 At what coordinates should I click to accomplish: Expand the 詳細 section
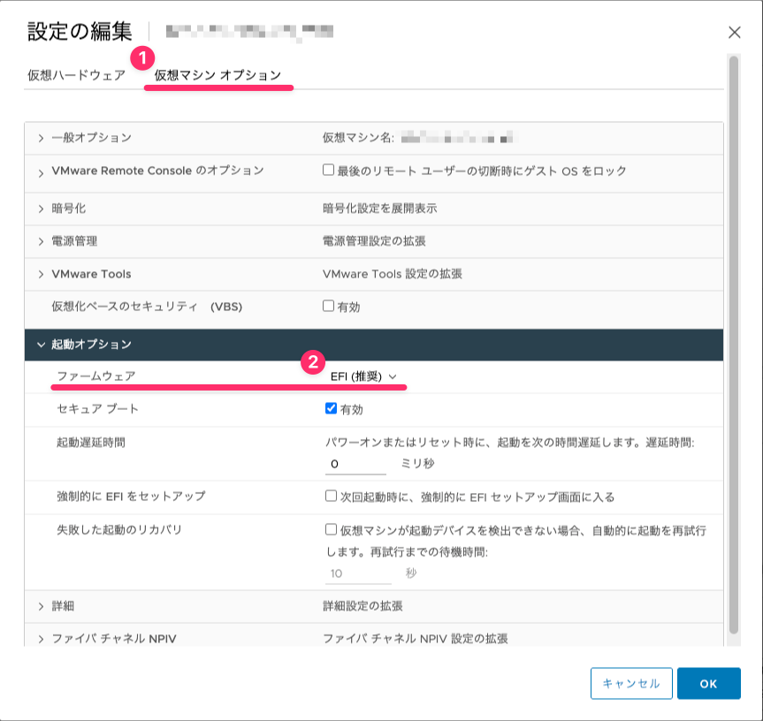[x=41, y=606]
